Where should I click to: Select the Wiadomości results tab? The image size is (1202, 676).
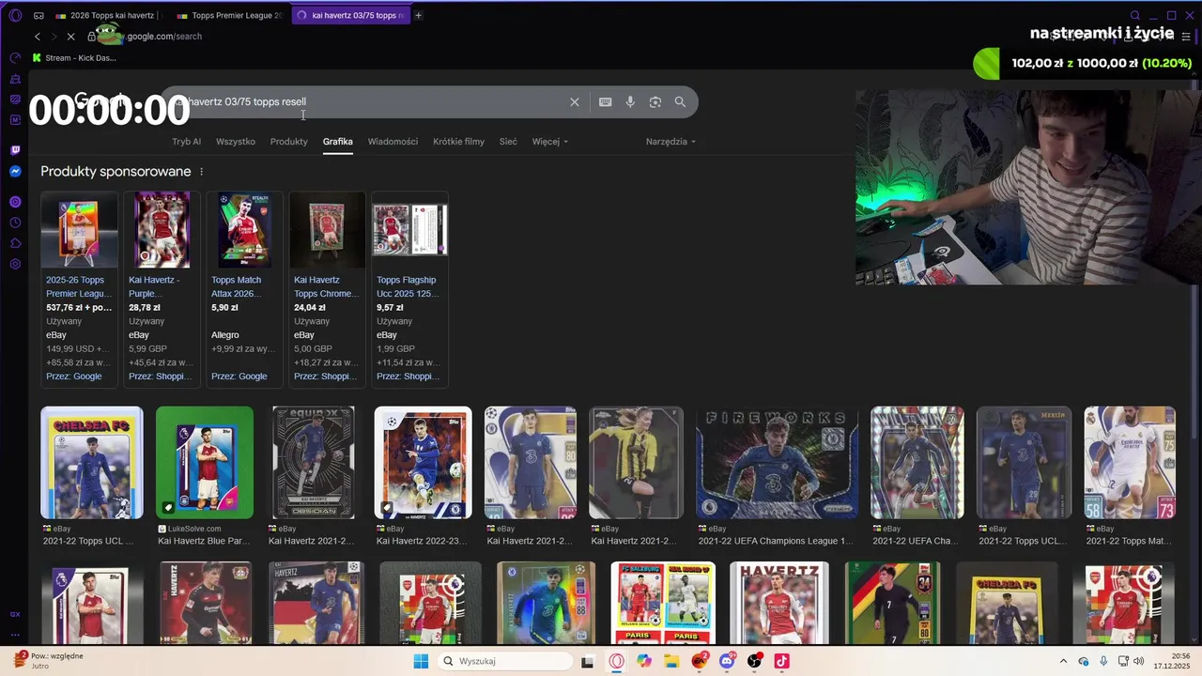tap(393, 142)
